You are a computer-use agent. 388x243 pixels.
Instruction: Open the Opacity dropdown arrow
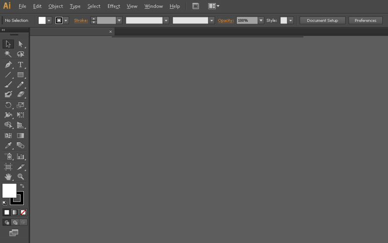[x=261, y=20]
